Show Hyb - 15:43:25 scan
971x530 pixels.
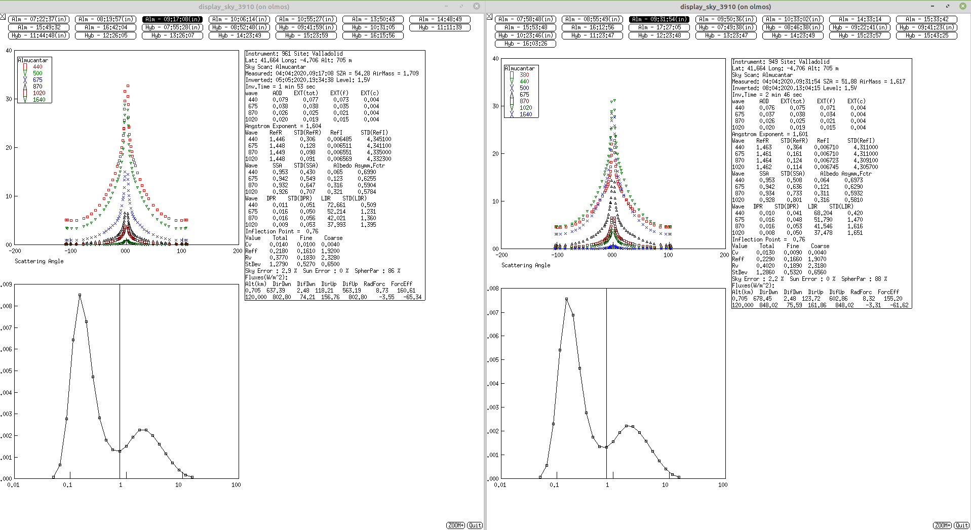pyautogui.click(x=927, y=35)
